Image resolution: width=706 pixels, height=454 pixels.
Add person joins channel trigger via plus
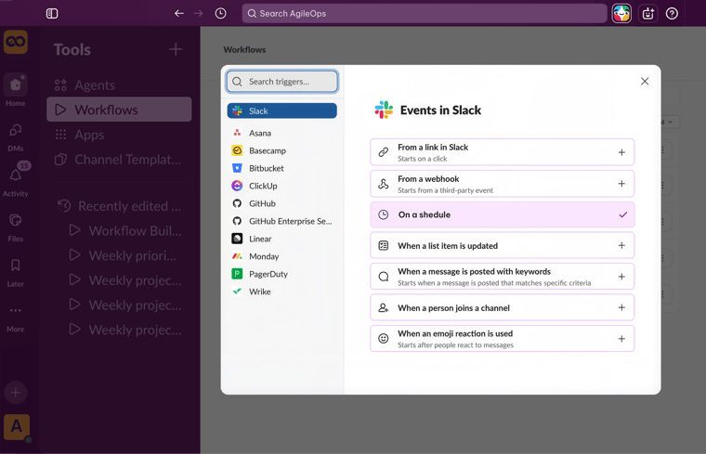[621, 307]
